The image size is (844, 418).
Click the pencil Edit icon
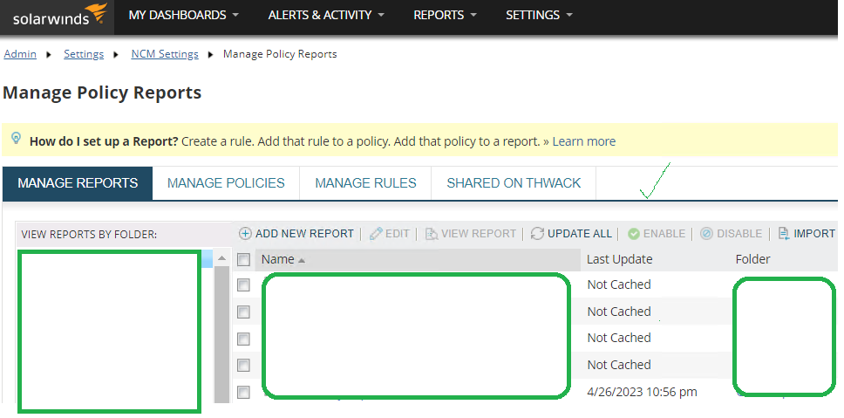pos(377,234)
